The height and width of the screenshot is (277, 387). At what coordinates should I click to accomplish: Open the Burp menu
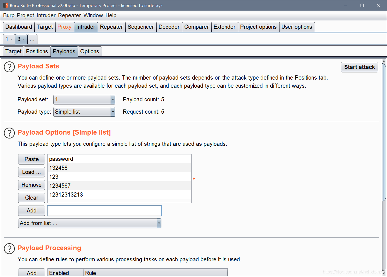(x=9, y=15)
